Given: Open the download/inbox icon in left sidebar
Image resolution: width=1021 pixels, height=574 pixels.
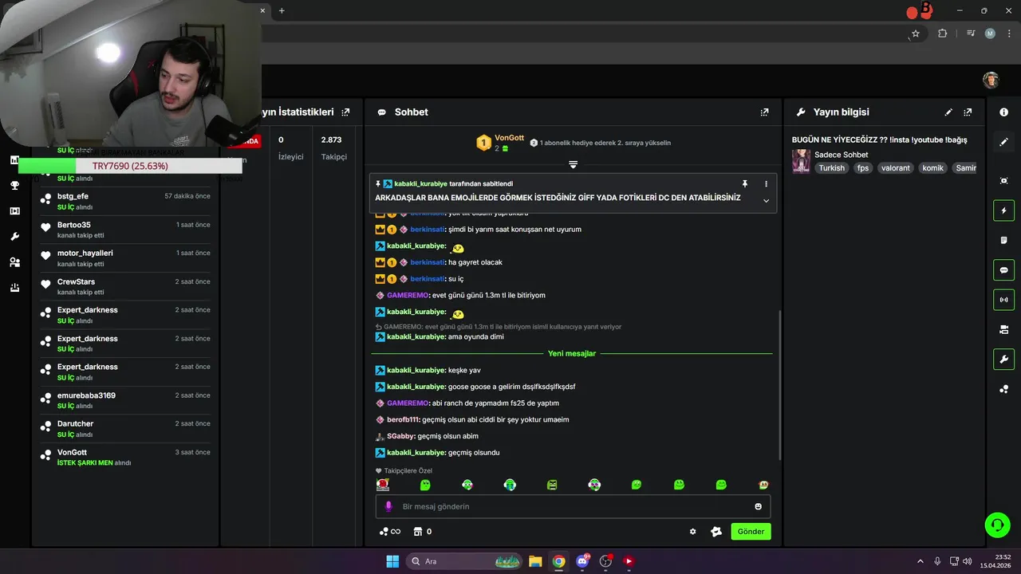Looking at the screenshot, I should click(x=14, y=288).
